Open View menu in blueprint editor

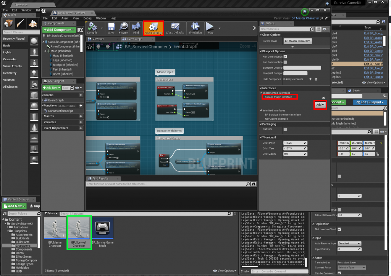point(76,18)
